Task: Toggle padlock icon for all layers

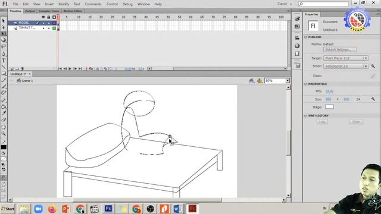Action: (x=49, y=17)
